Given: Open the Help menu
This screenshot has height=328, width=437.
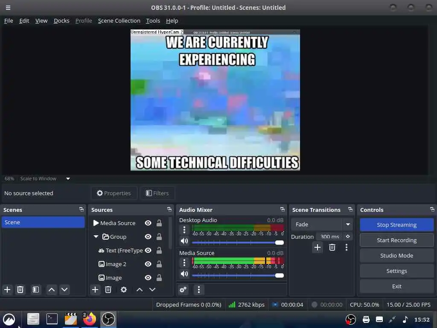Looking at the screenshot, I should coord(172,20).
